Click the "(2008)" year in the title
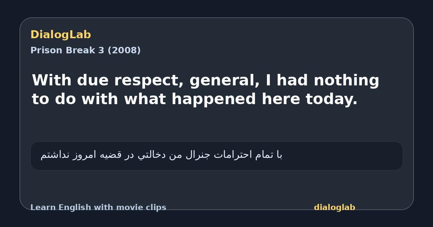This screenshot has height=227, width=433. (x=124, y=50)
